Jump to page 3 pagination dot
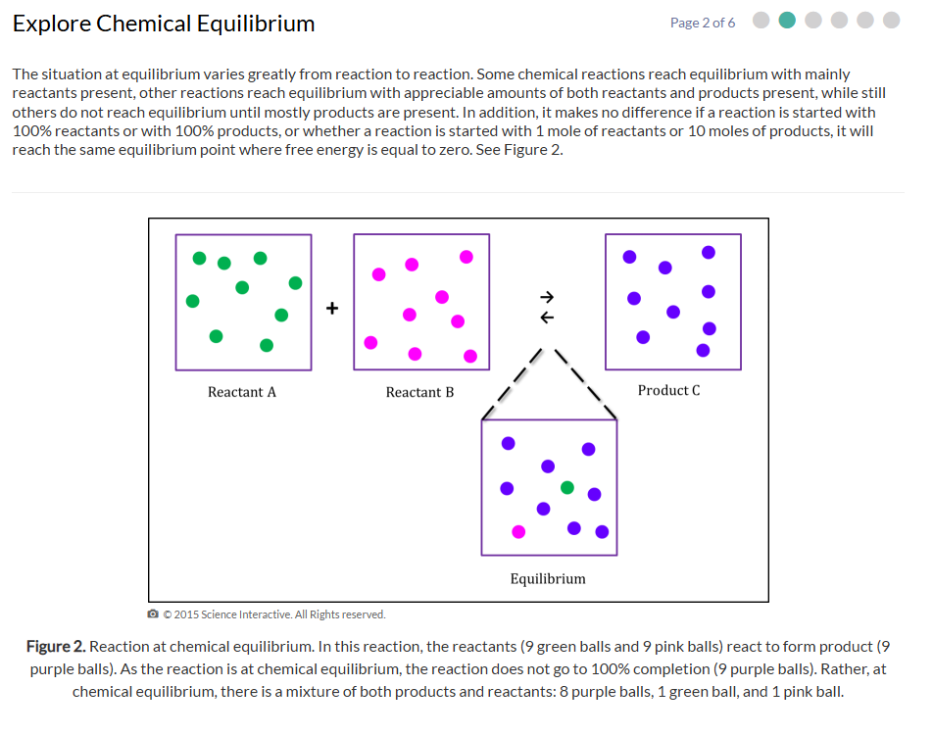This screenshot has width=933, height=736. point(813,21)
